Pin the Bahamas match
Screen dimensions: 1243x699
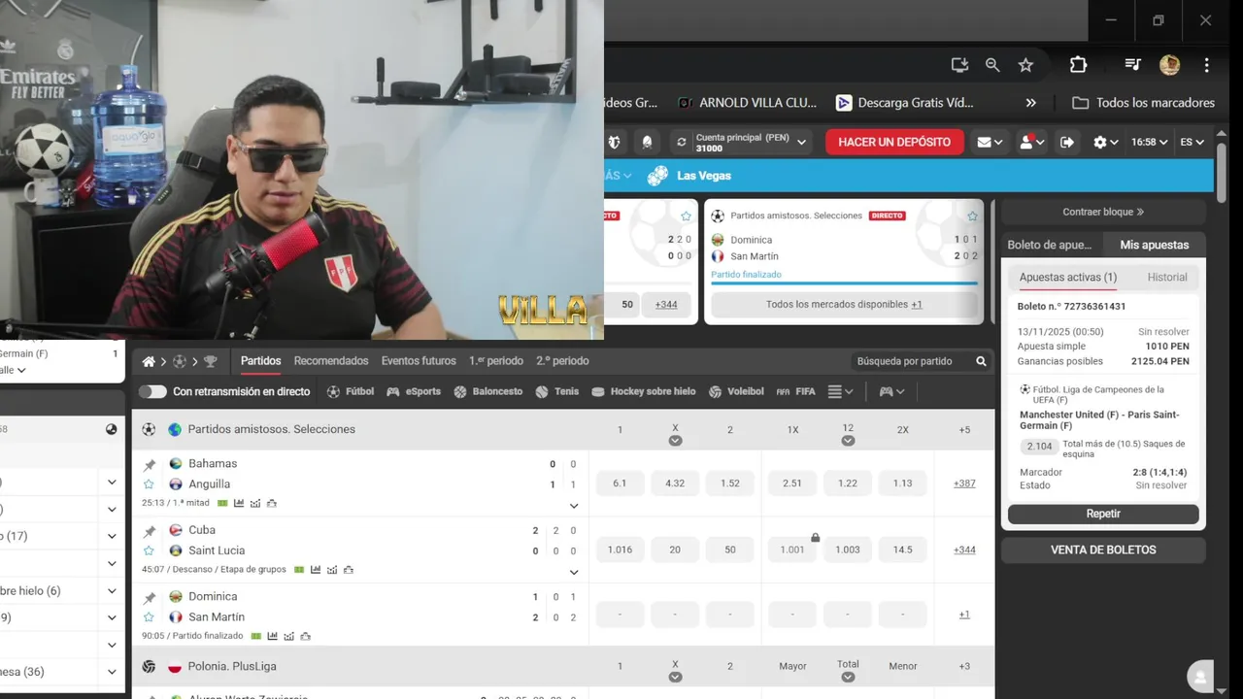coord(150,464)
